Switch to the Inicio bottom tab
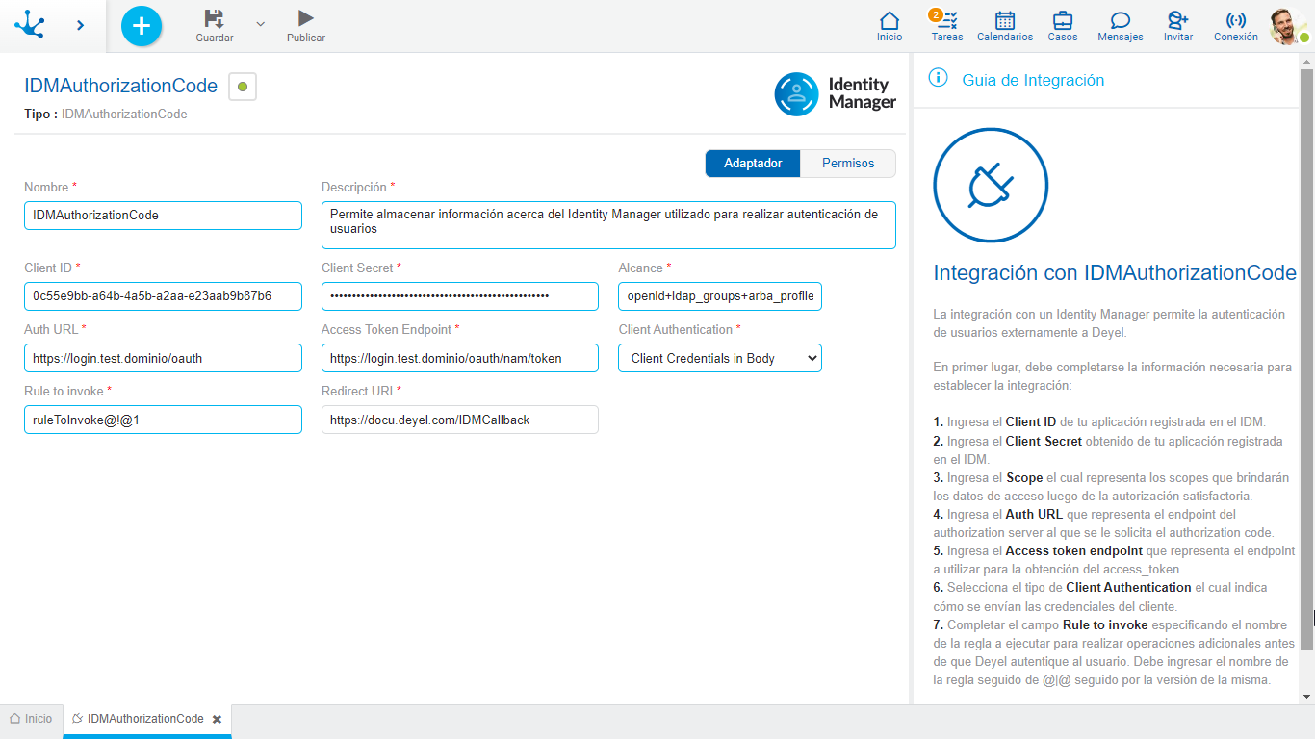This screenshot has height=739, width=1315. (x=31, y=719)
